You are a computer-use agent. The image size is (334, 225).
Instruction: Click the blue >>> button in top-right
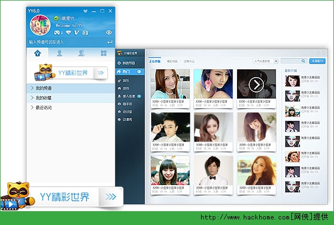click(317, 61)
